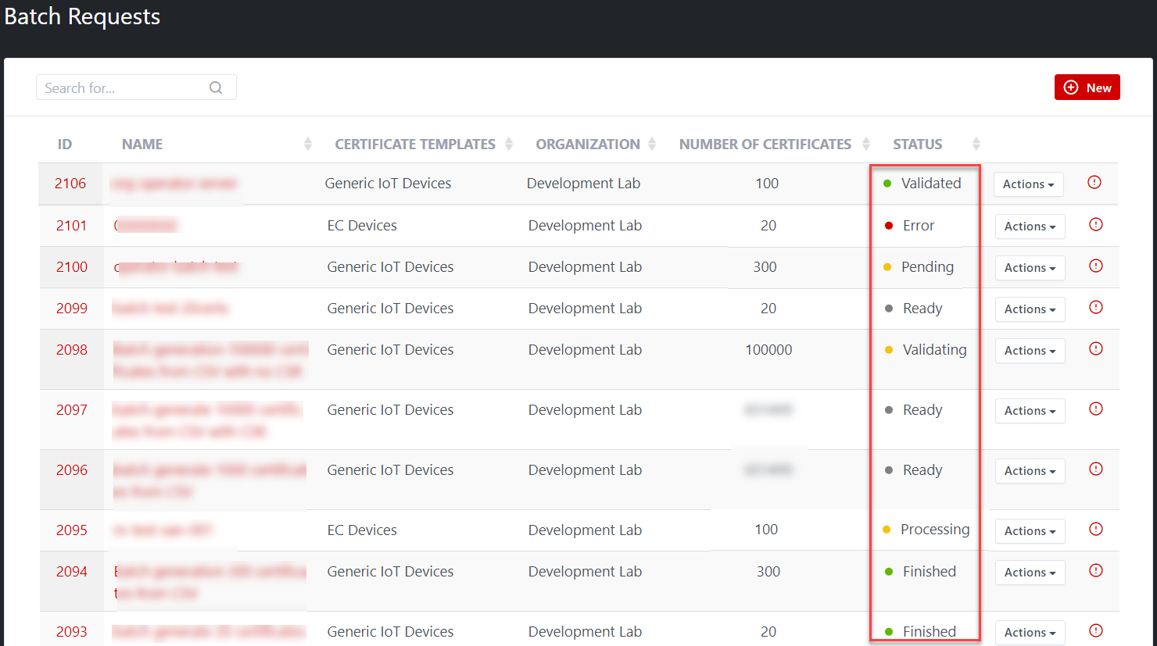Sort by Status column arrows
The image size is (1157, 646).
tap(976, 144)
